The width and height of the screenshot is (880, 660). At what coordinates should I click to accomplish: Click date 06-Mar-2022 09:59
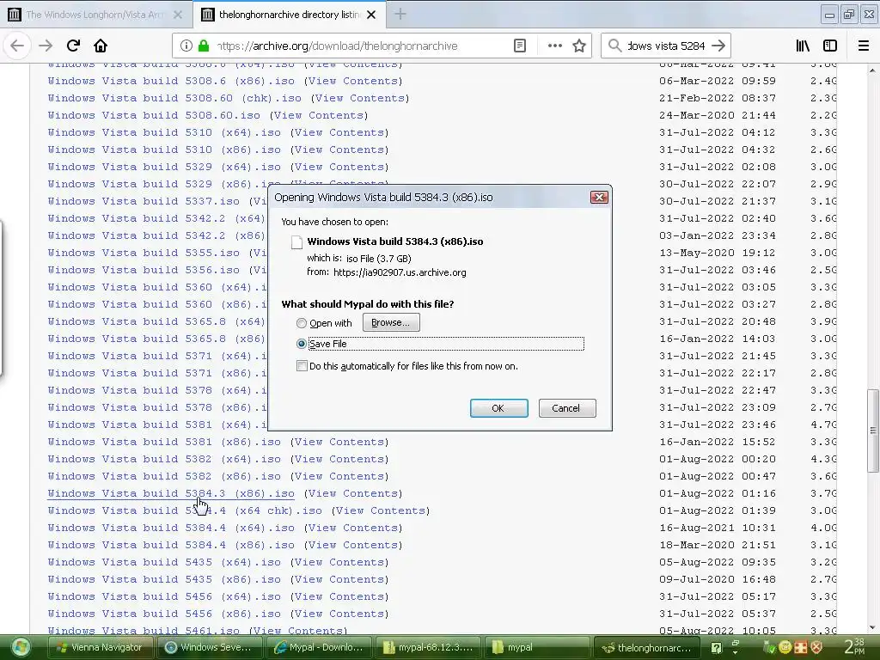point(718,81)
